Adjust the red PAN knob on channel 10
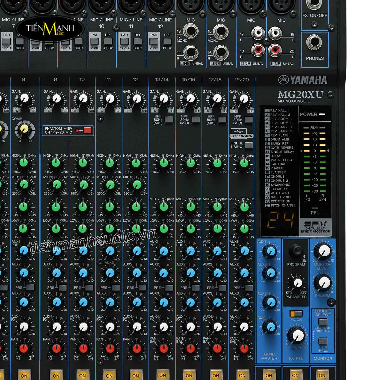 [83, 349]
